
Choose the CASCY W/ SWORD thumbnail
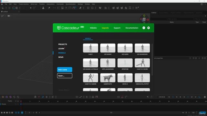click(142, 63)
